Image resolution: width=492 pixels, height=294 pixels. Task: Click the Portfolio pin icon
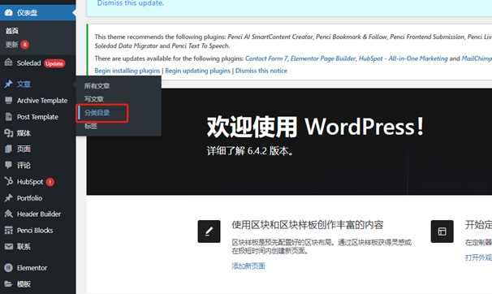(8, 198)
